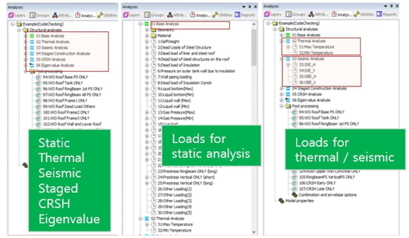The image size is (409, 238).
Task: Click the Groups tab icon in middle panel
Action: (148, 15)
